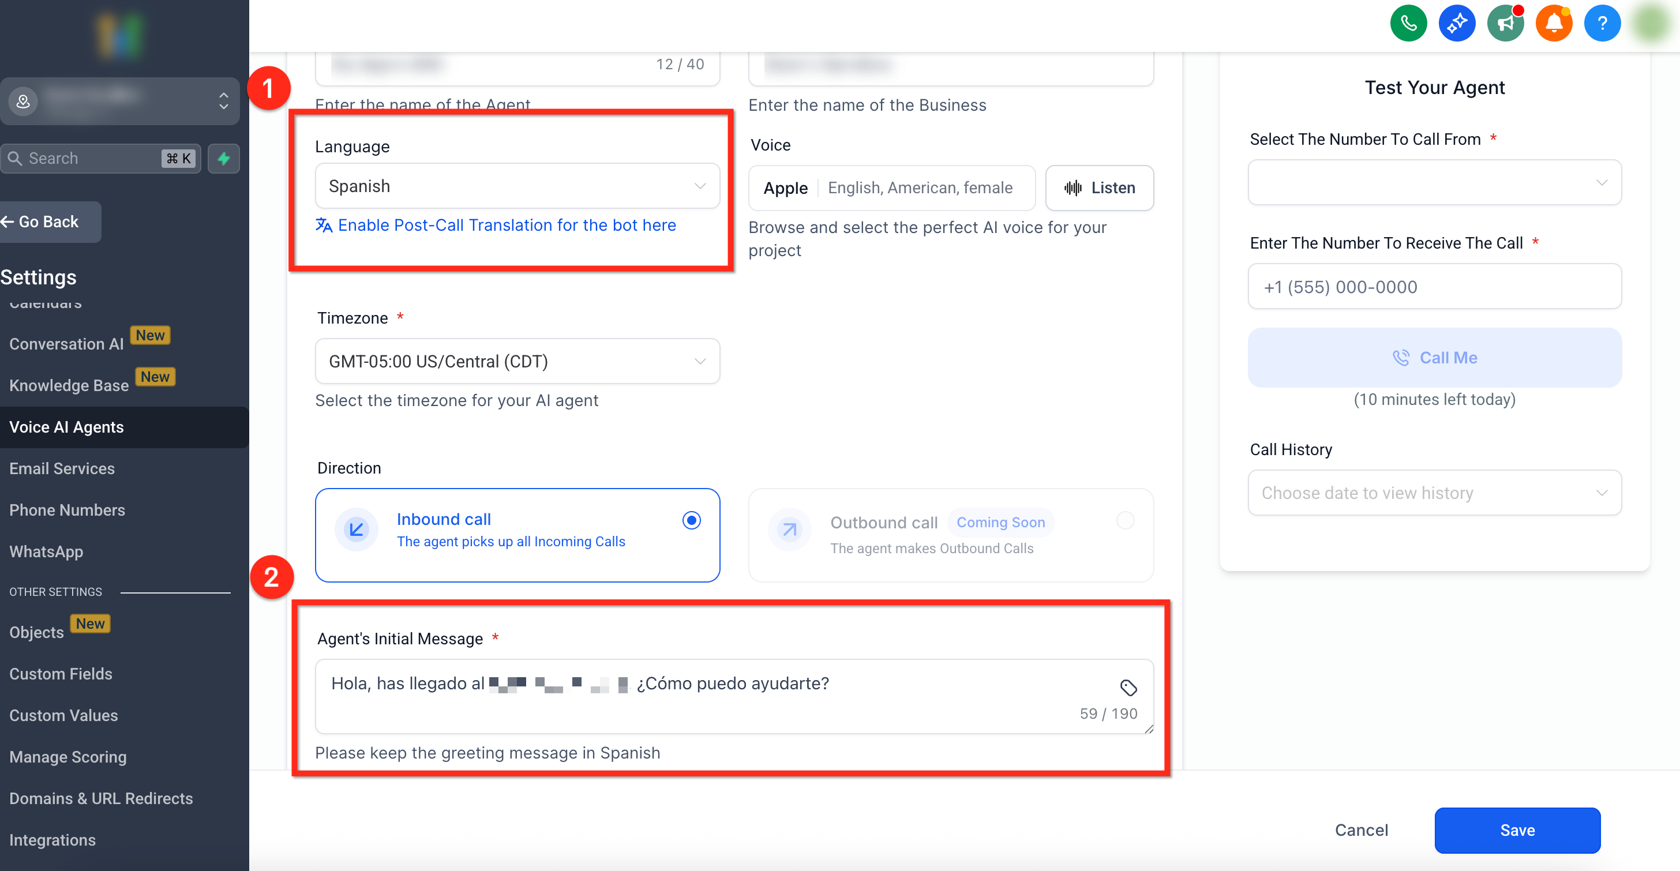Click the tag icon in initial message box
1680x871 pixels.
[1128, 687]
